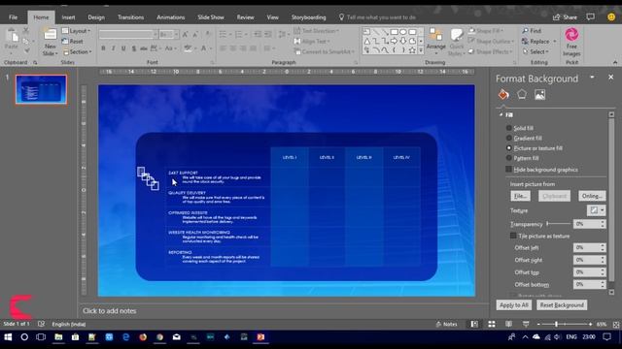The image size is (622, 349).
Task: Insert picture from File button
Action: point(520,196)
